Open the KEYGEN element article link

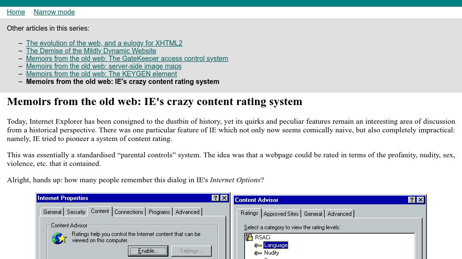tap(102, 74)
